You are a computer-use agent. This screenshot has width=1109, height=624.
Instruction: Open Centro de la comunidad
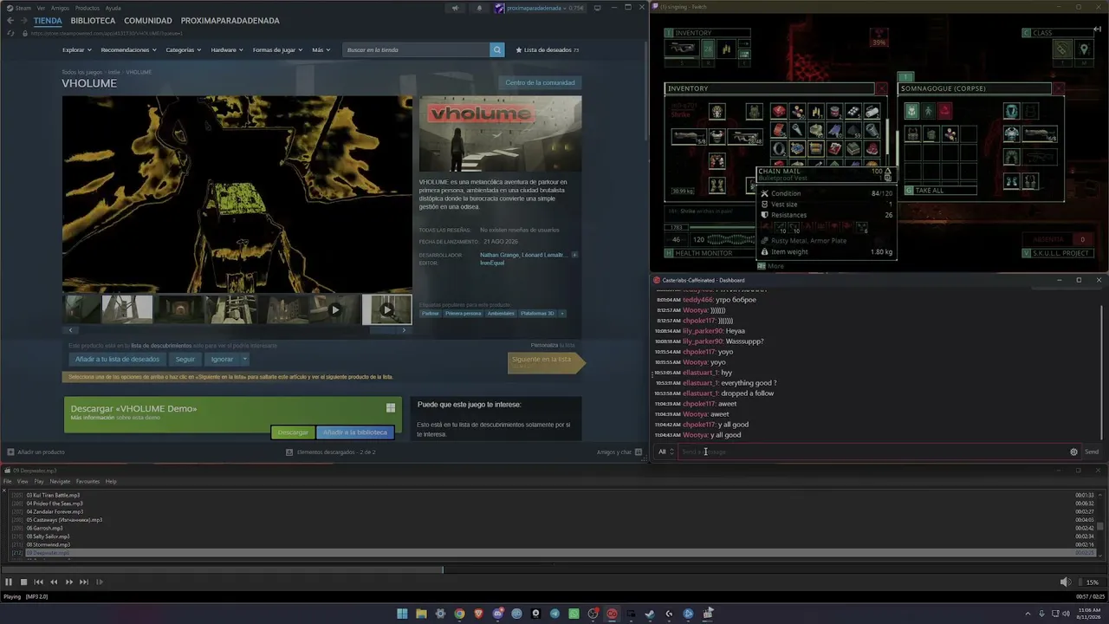pyautogui.click(x=540, y=82)
